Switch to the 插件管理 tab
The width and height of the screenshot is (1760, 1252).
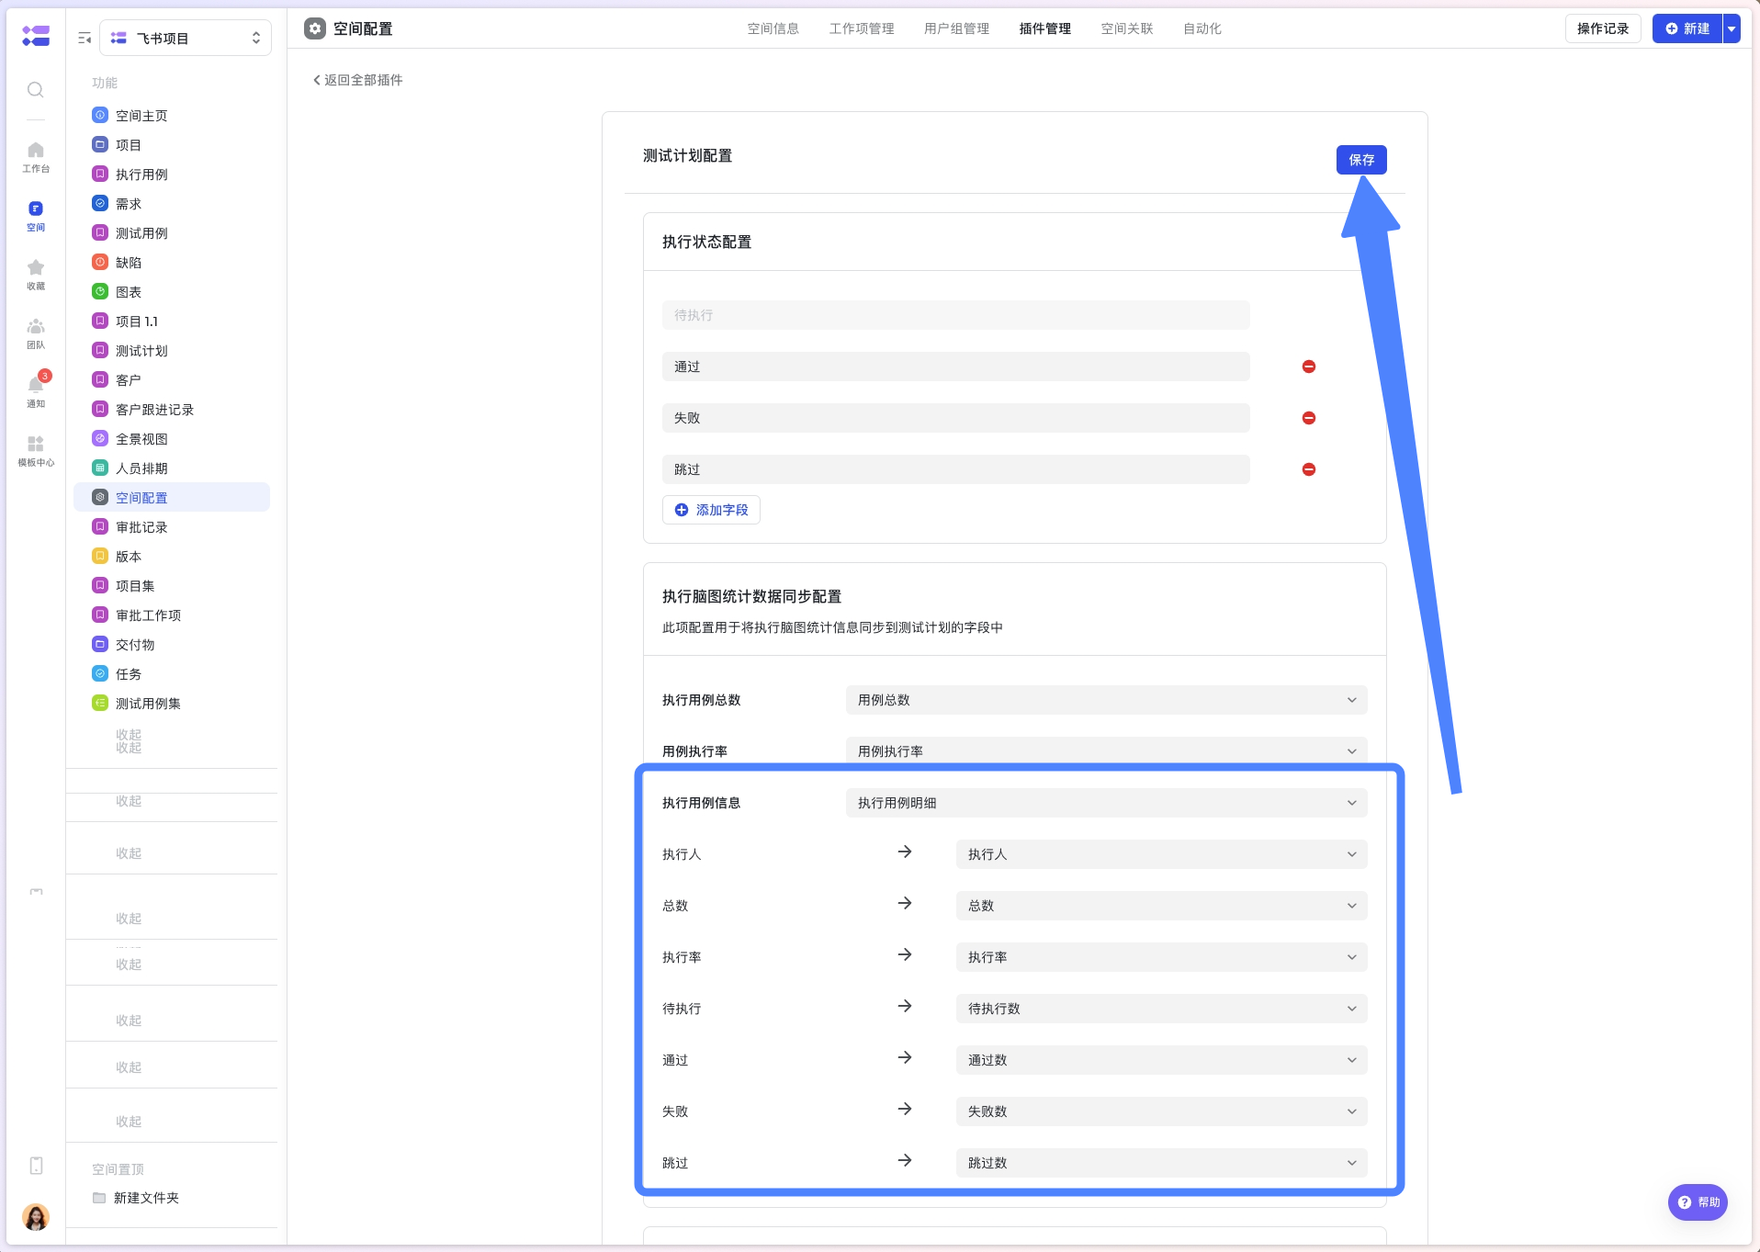(1044, 28)
